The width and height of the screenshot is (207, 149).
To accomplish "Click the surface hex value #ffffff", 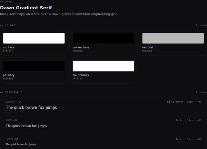I will tap(8, 51).
